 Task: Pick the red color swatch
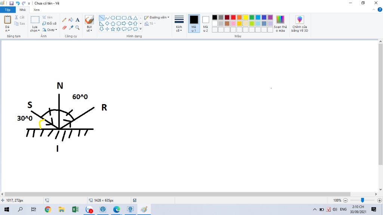(x=233, y=17)
